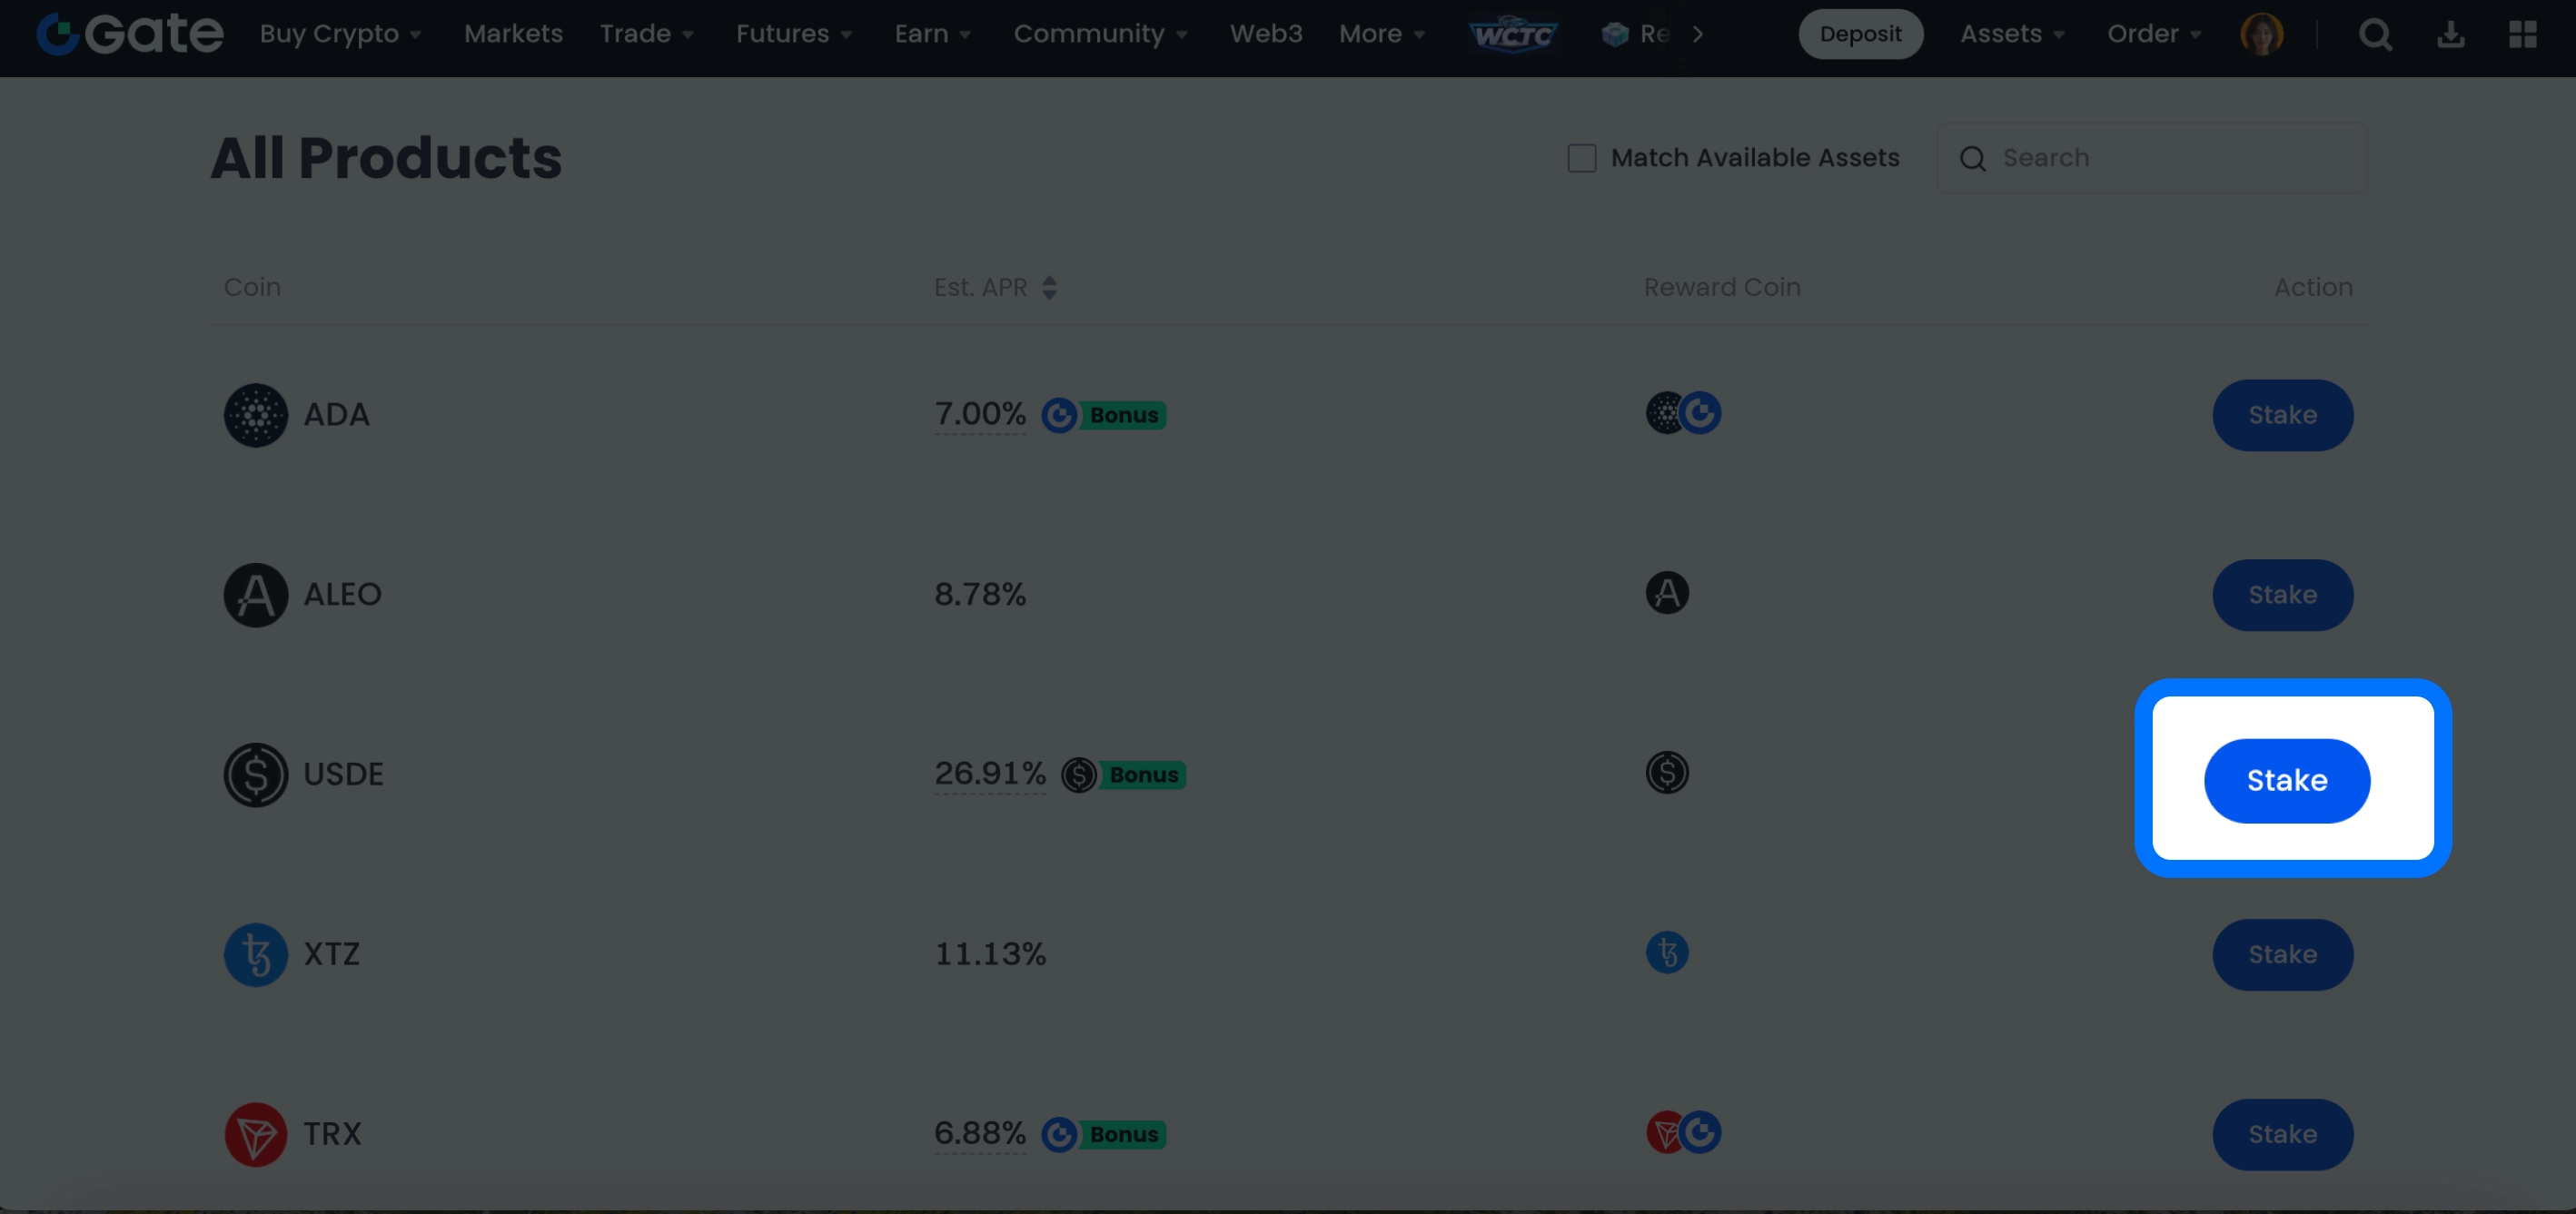The height and width of the screenshot is (1214, 2576).
Task: Click the WCTC banner icon
Action: tap(1513, 34)
